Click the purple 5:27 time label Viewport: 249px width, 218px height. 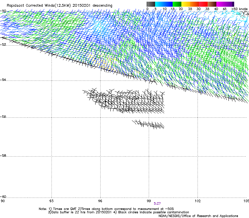[157, 204]
